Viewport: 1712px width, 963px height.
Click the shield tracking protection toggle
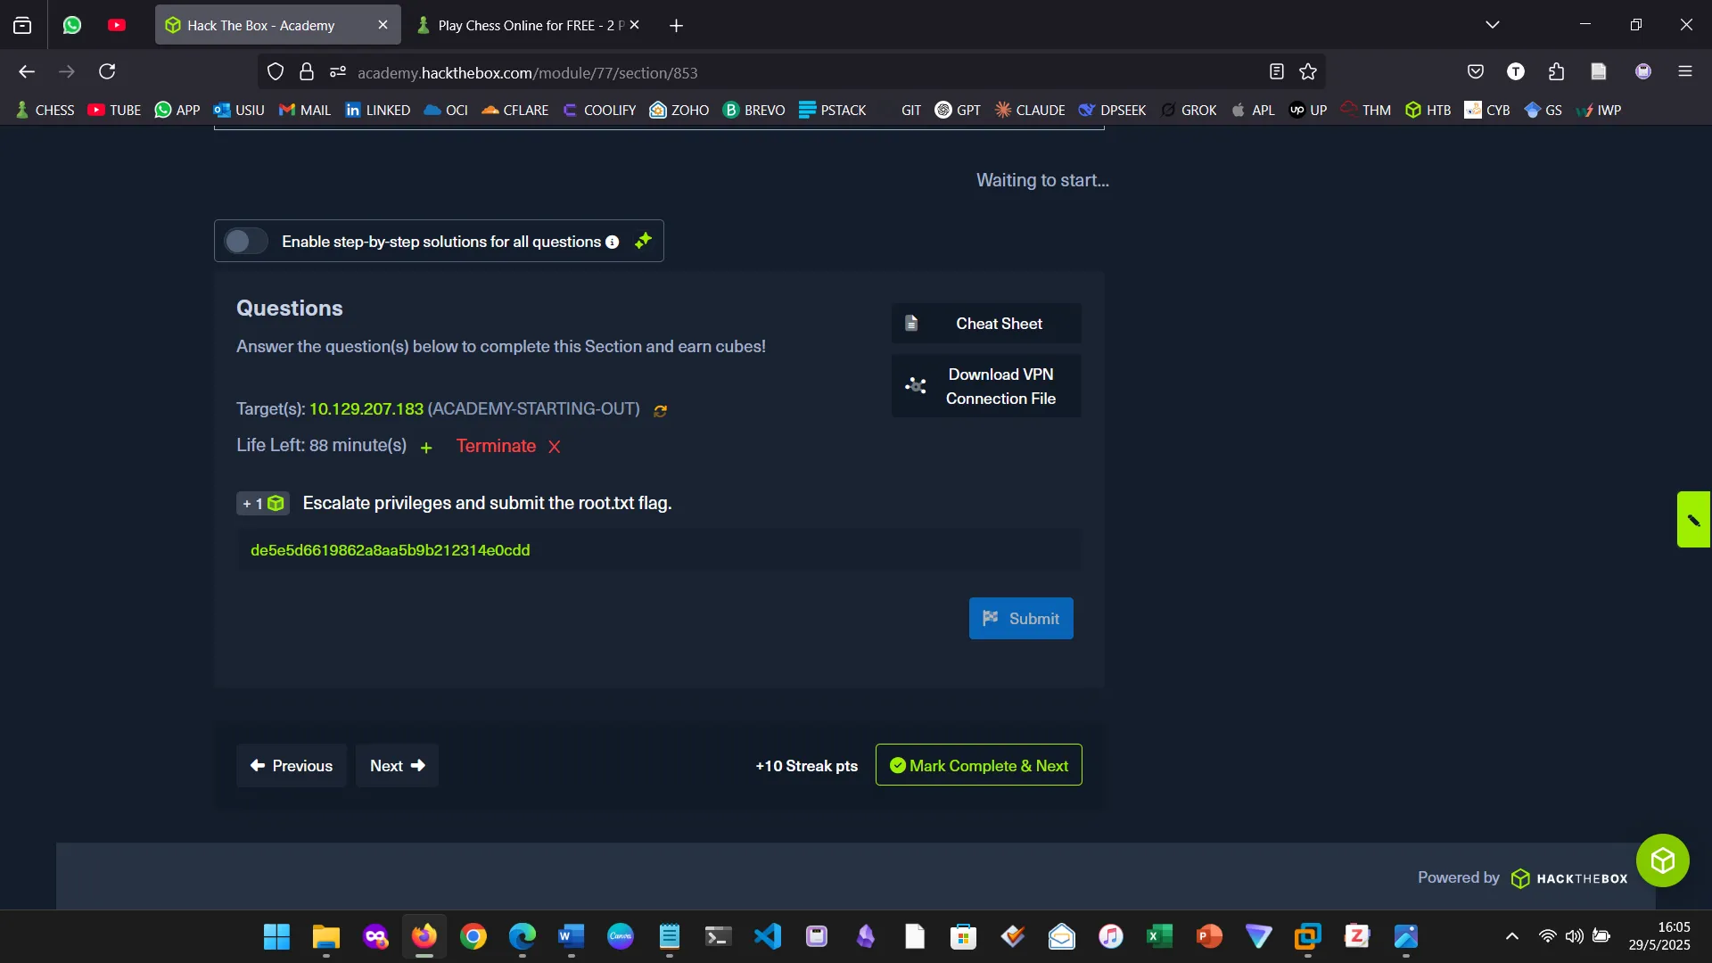click(x=275, y=71)
